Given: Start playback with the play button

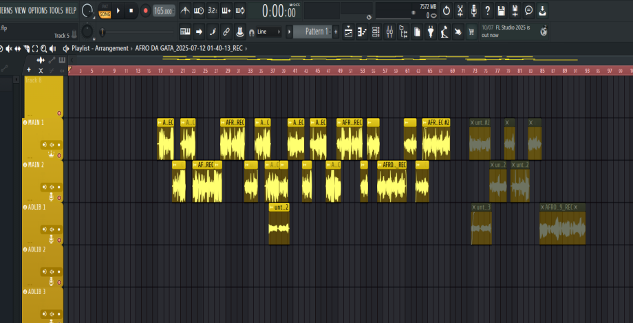Looking at the screenshot, I should [x=118, y=11].
